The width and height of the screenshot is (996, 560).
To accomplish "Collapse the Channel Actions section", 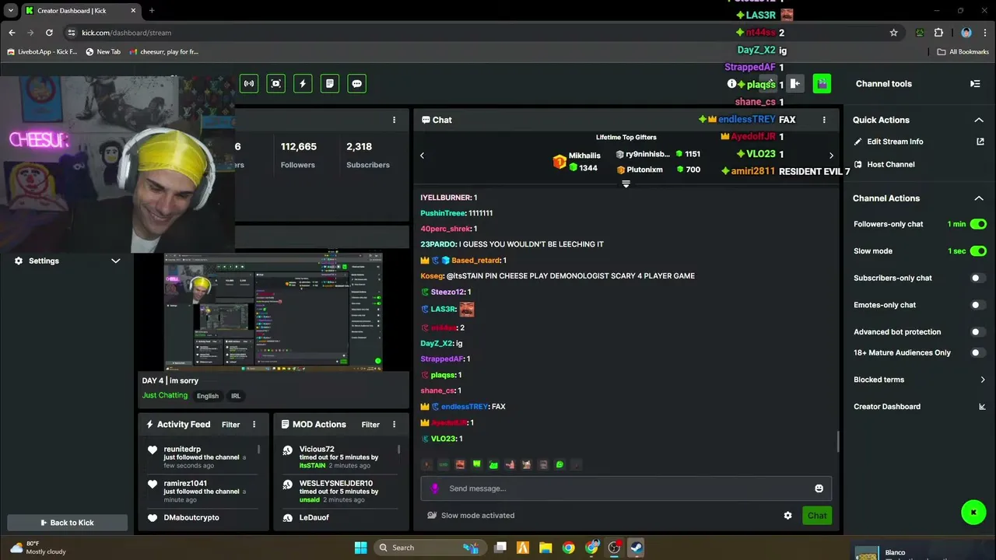I will pyautogui.click(x=979, y=198).
